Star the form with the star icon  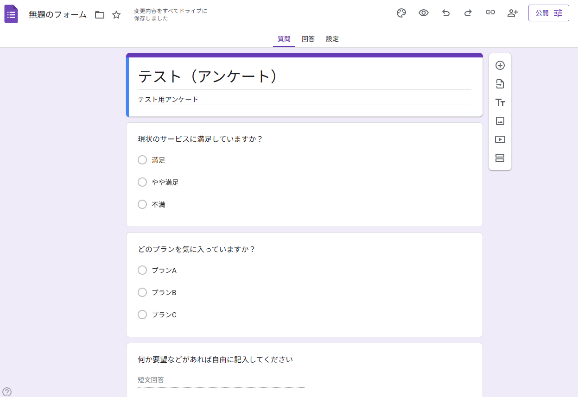click(116, 15)
